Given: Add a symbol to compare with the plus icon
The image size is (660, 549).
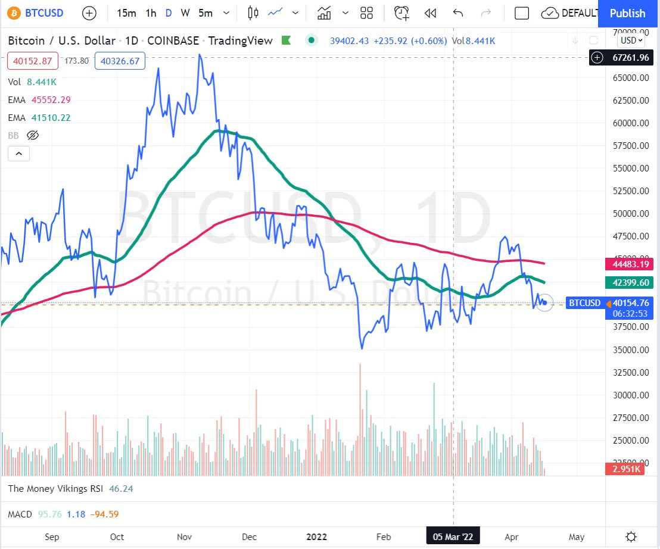Looking at the screenshot, I should coord(89,14).
